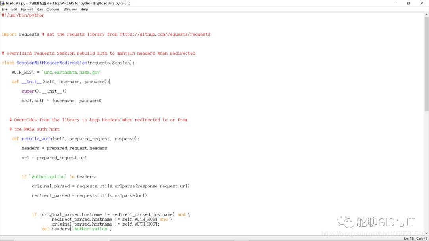Click the 'def __init__' line

click(x=61, y=82)
